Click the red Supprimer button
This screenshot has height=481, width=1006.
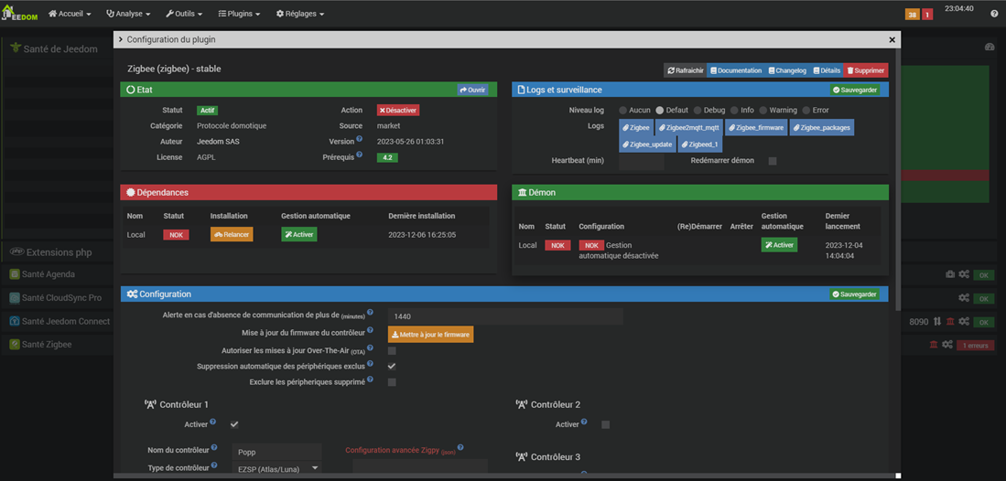pos(866,70)
